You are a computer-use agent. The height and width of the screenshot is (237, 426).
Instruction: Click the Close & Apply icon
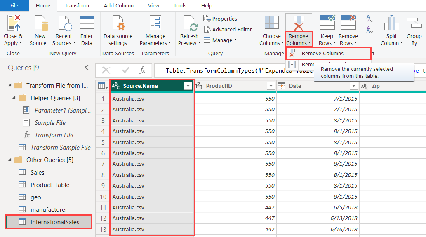point(14,23)
